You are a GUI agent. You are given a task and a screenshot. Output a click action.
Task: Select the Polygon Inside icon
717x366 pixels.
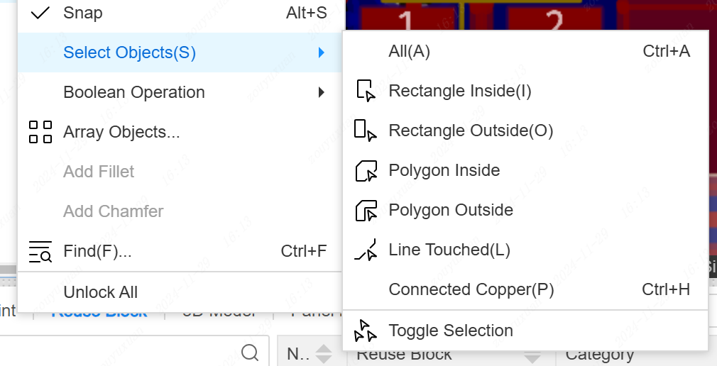[x=365, y=170]
